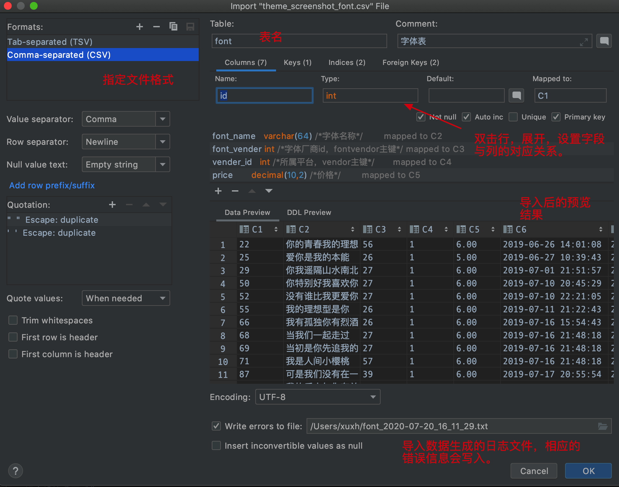
Task: Open the table comment editor icon
Action: (x=604, y=41)
